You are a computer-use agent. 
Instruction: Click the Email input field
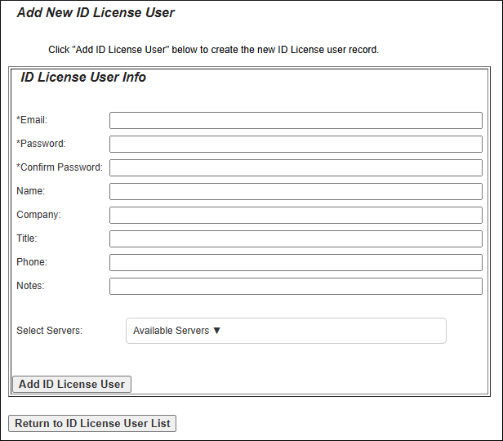coord(296,120)
